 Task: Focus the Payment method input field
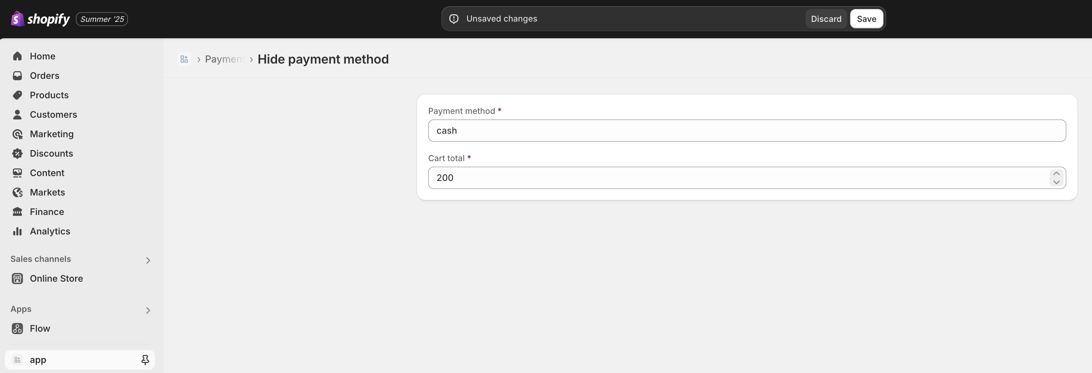pyautogui.click(x=747, y=130)
